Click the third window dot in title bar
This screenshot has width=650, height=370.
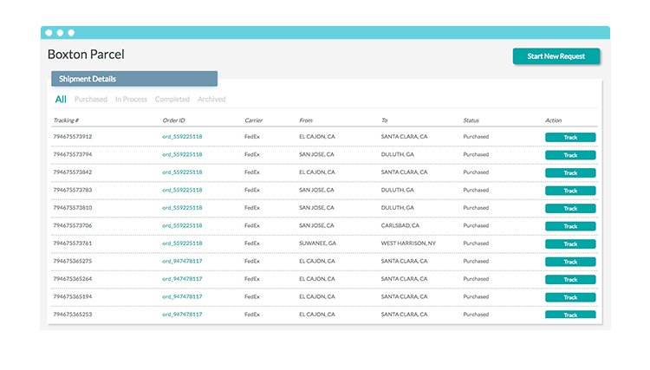[71, 33]
